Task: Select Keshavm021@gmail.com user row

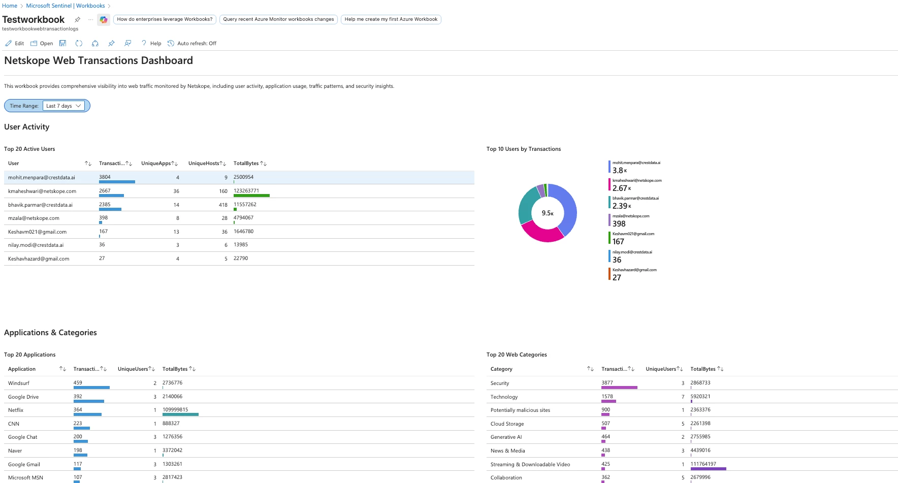Action: tap(239, 232)
